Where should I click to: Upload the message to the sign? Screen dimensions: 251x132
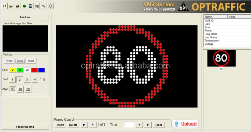(x=185, y=124)
